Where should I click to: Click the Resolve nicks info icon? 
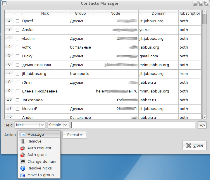[23, 168]
